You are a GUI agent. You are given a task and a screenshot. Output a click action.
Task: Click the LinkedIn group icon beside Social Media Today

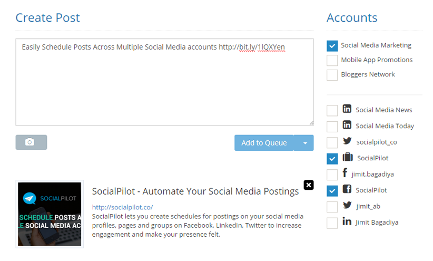point(347,124)
